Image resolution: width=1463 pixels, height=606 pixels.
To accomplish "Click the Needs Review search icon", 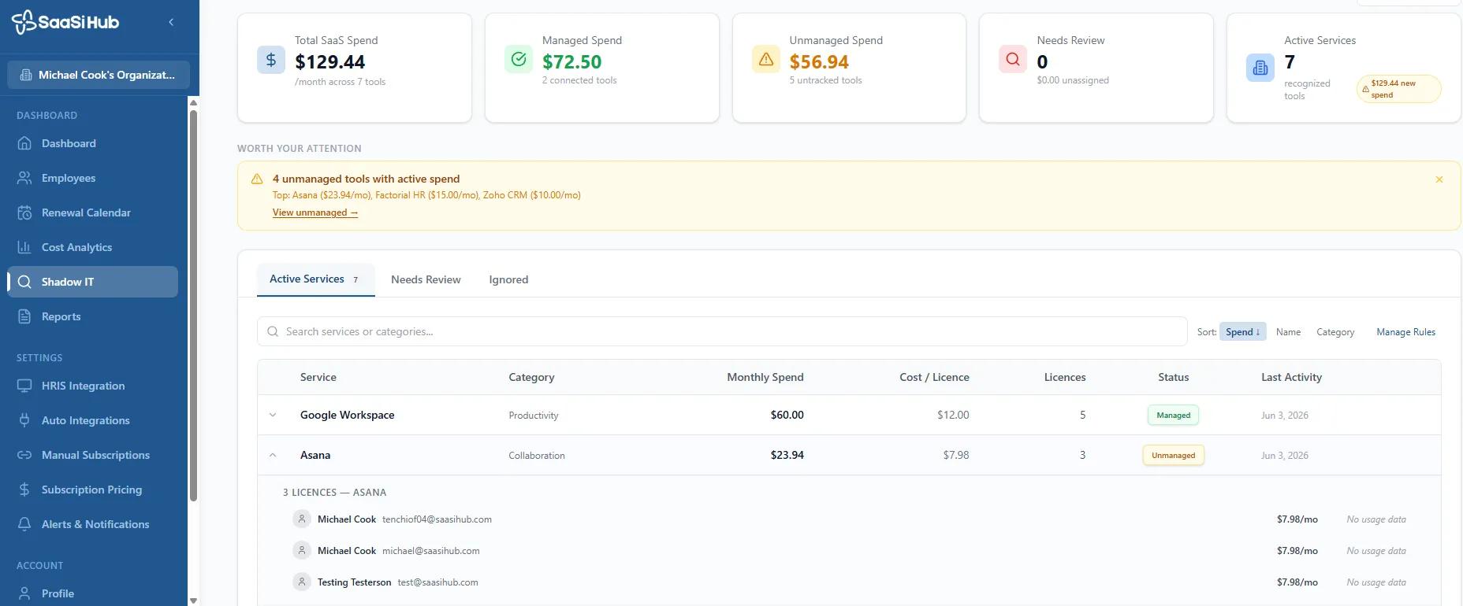I will click(1013, 59).
